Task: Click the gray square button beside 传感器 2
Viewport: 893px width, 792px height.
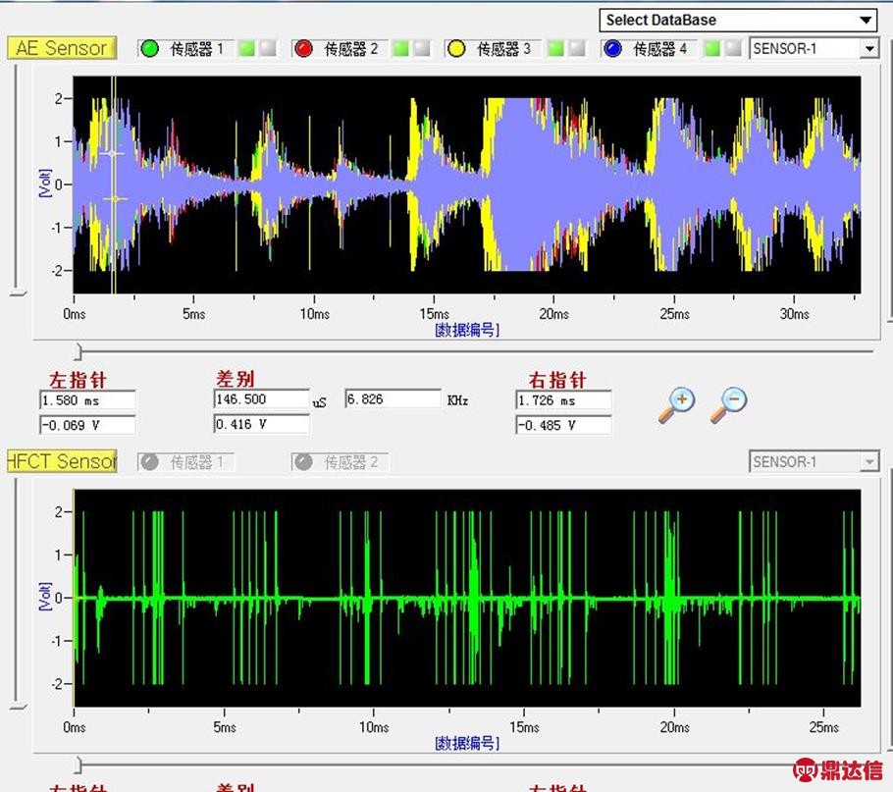Action: [x=422, y=49]
